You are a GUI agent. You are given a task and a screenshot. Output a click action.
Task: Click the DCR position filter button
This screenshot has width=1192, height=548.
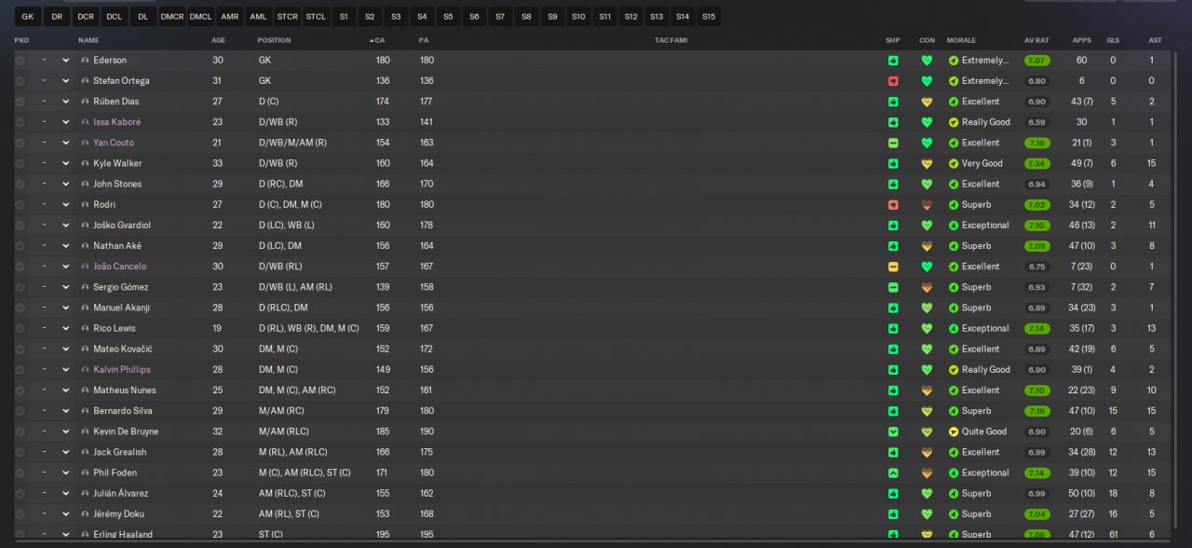coord(86,17)
